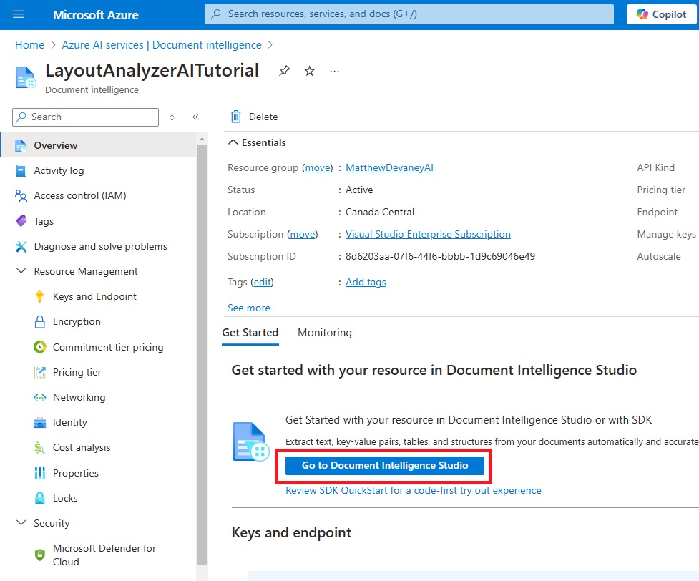Open Locks icon
This screenshot has width=699, height=581.
pyautogui.click(x=39, y=498)
